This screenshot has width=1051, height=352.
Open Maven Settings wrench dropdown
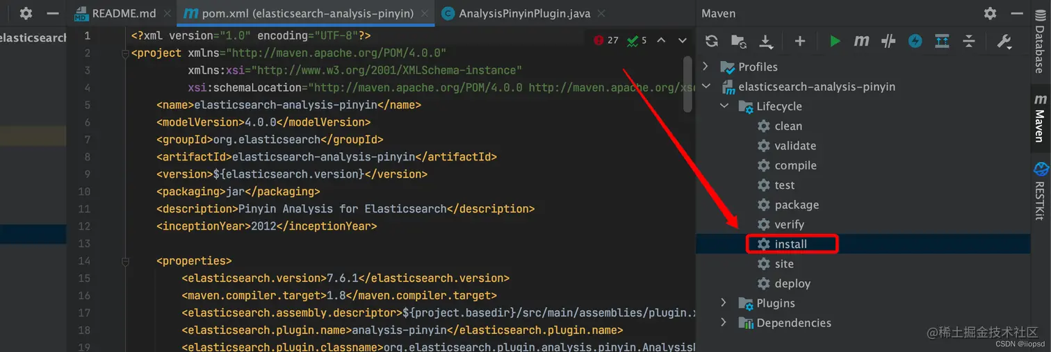[x=1004, y=41]
